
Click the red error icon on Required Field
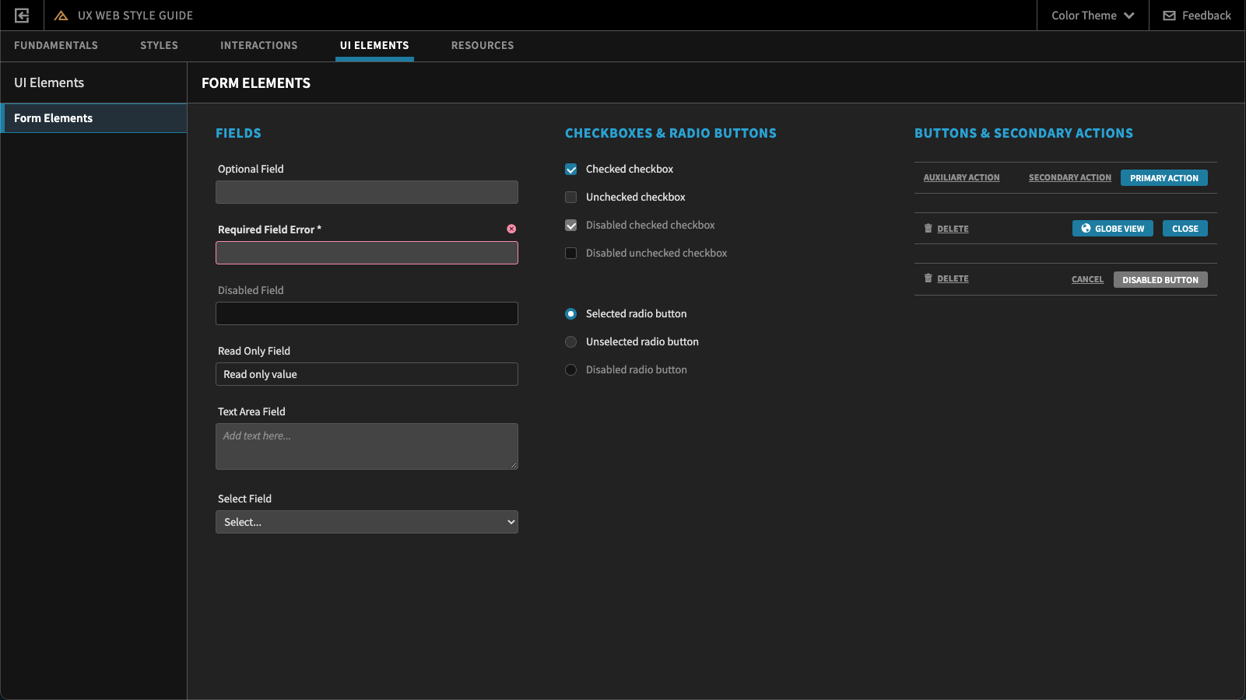pos(511,229)
